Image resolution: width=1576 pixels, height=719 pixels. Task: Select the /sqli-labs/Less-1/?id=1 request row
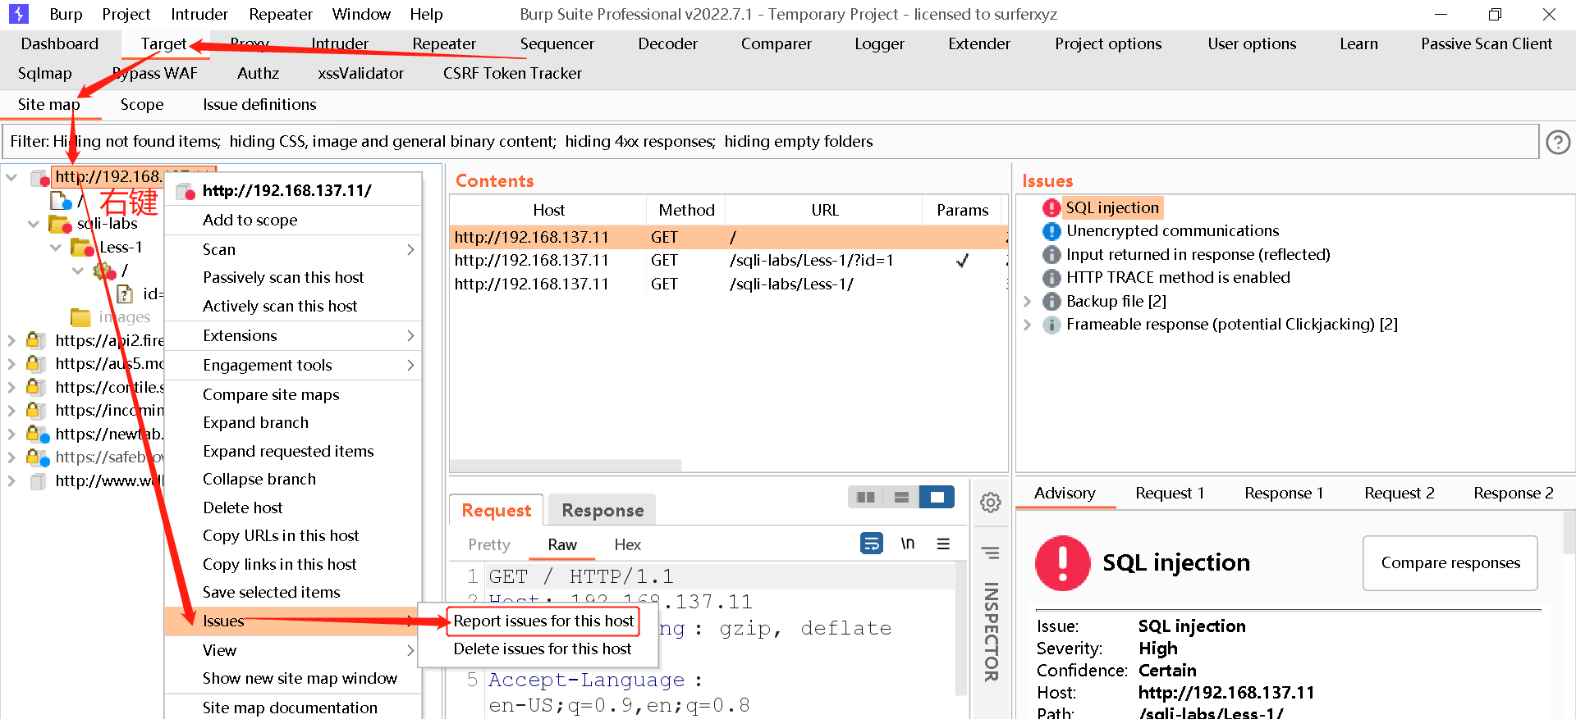click(729, 261)
